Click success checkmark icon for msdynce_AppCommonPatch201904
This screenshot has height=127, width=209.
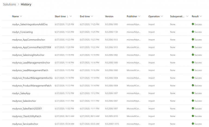tap(193, 47)
